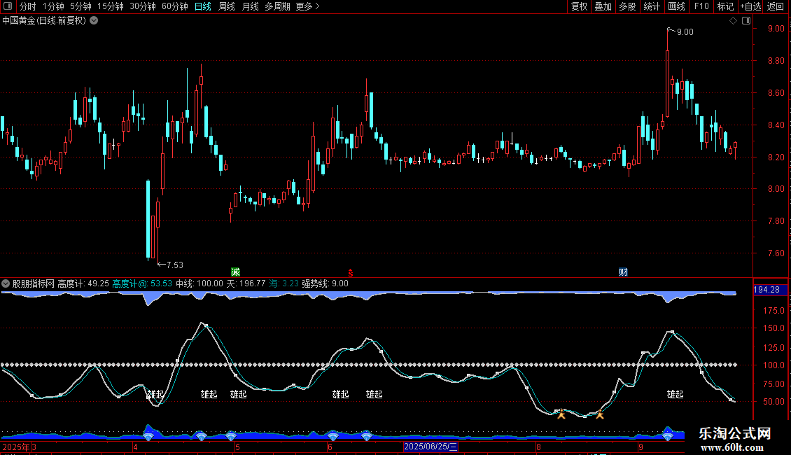Click the 高度计@: 53.53 indicator value
The height and width of the screenshot is (455, 791).
(x=142, y=283)
